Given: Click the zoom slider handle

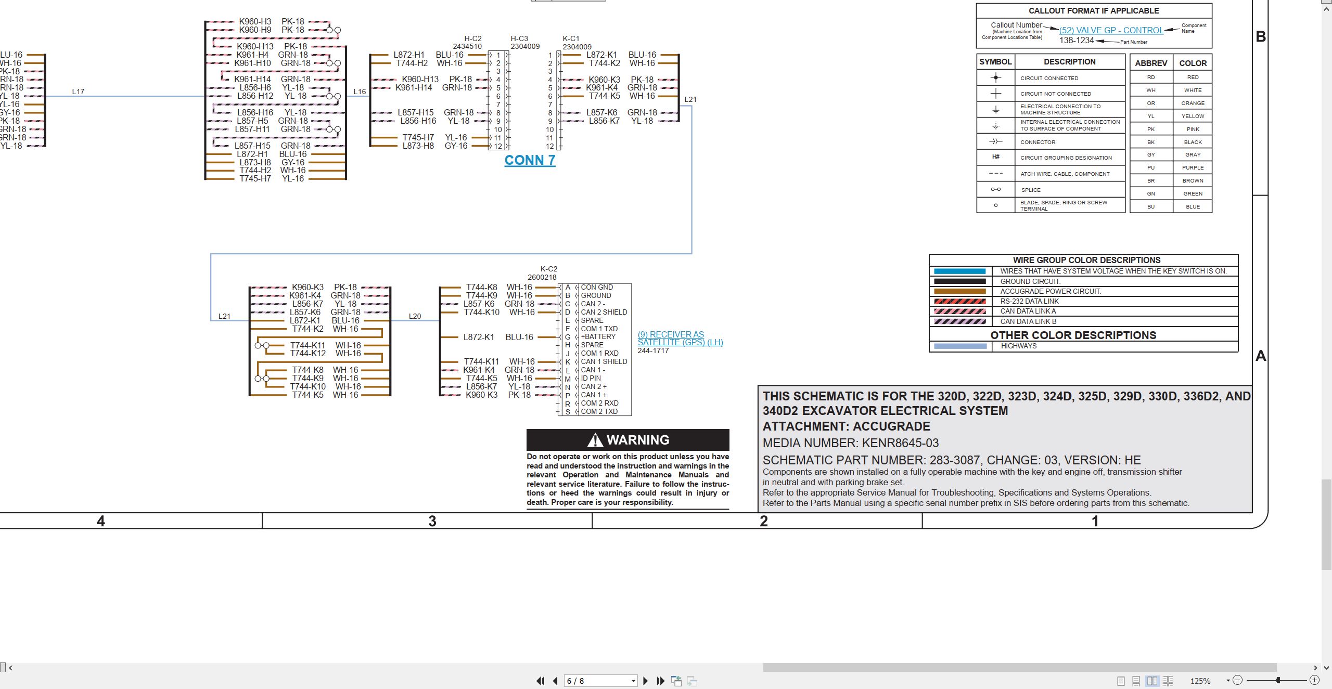Looking at the screenshot, I should click(1278, 680).
